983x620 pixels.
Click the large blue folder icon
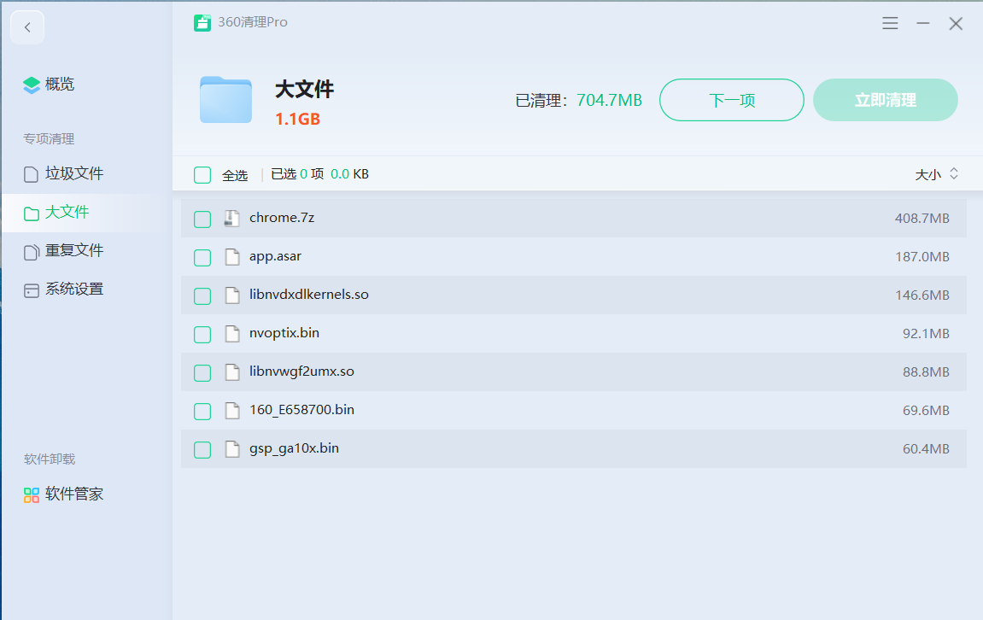coord(225,100)
